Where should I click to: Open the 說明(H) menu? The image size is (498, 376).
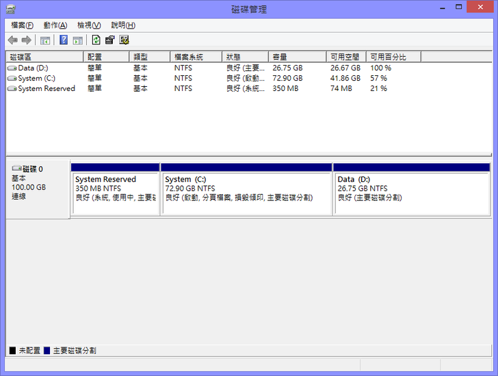tap(123, 25)
